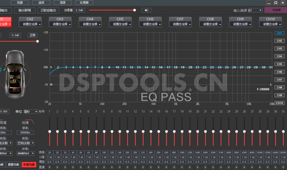Click the 总音量 master volume slider handle

coord(135,10)
